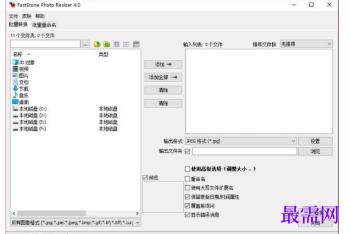Click the 清除 button directly under 添加全部
The width and height of the screenshot is (350, 234).
pos(163,90)
